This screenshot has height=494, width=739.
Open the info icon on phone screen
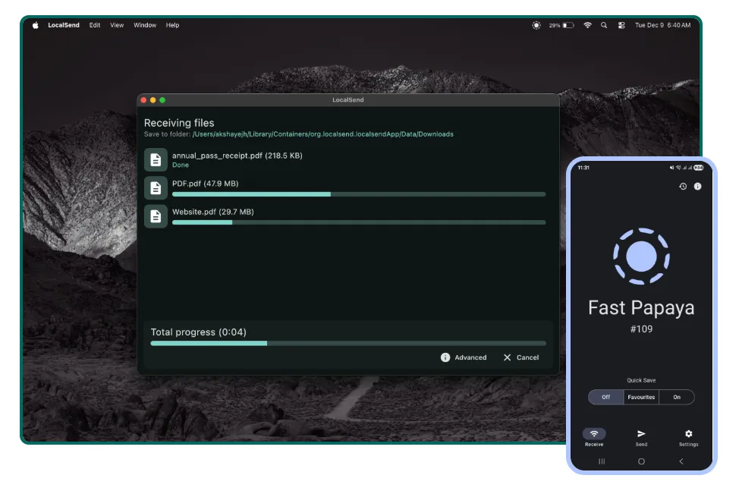(x=698, y=187)
